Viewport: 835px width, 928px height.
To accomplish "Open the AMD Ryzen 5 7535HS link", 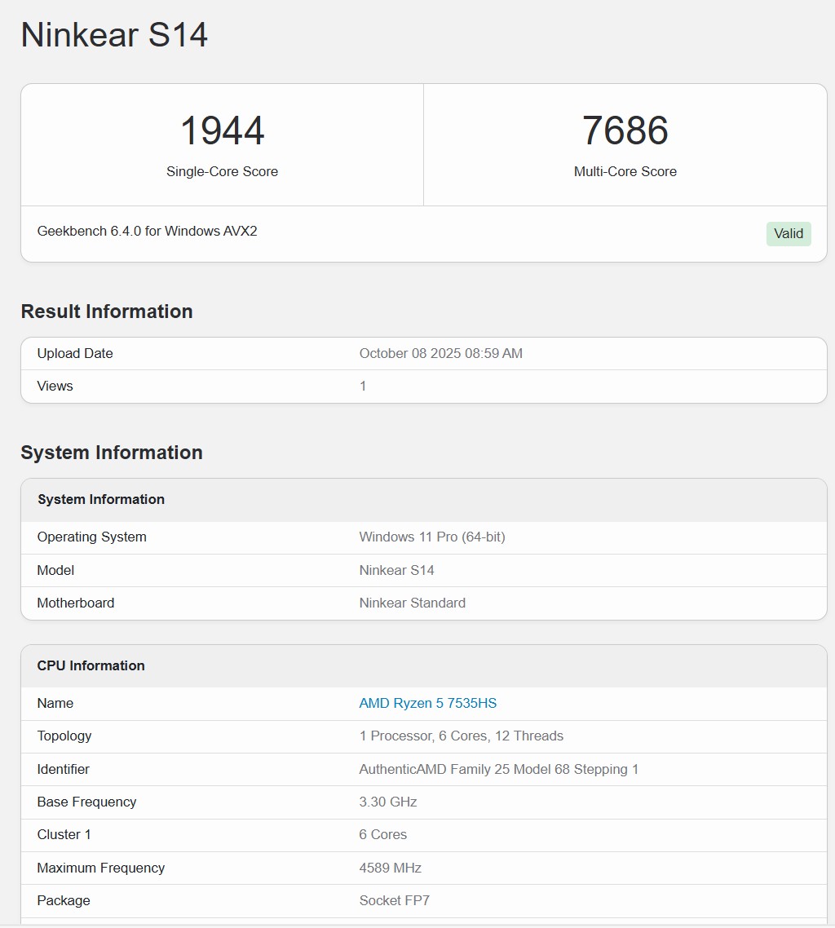I will coord(428,703).
